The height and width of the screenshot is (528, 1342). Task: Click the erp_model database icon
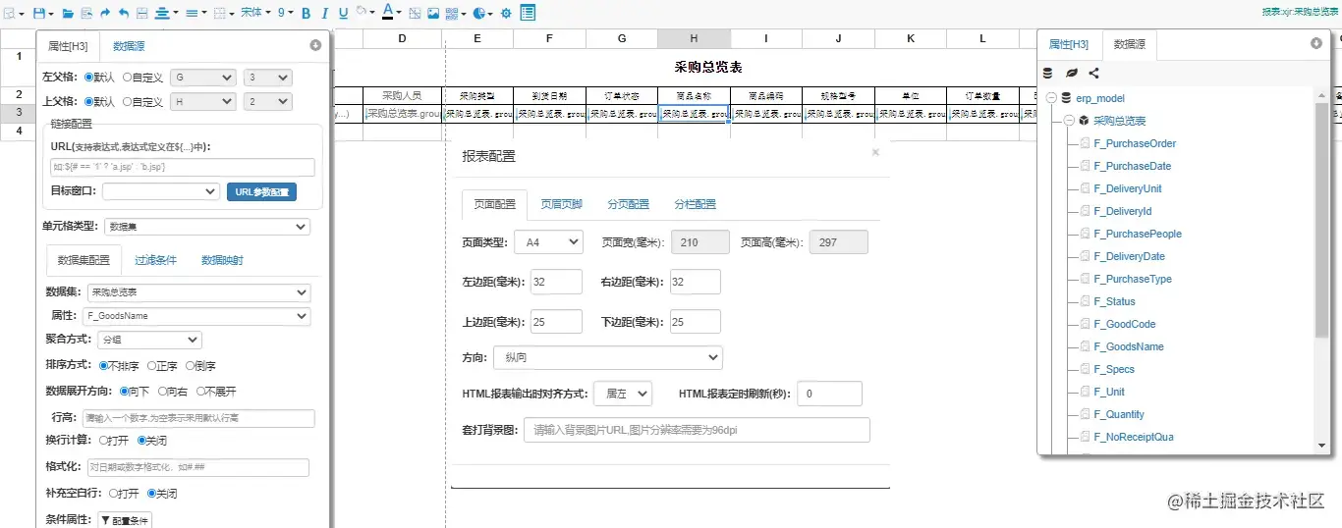[x=1066, y=98]
